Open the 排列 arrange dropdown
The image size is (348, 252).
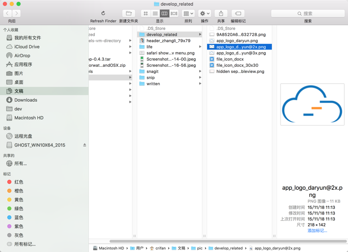[x=188, y=14]
